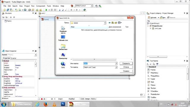190x107 pixels.
Task: Open the view menu icon in save dialog
Action: pos(120,23)
